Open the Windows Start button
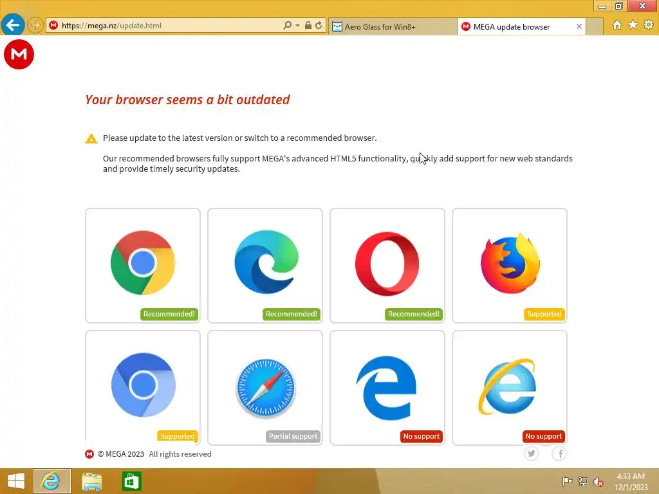The width and height of the screenshot is (659, 494). tap(16, 481)
